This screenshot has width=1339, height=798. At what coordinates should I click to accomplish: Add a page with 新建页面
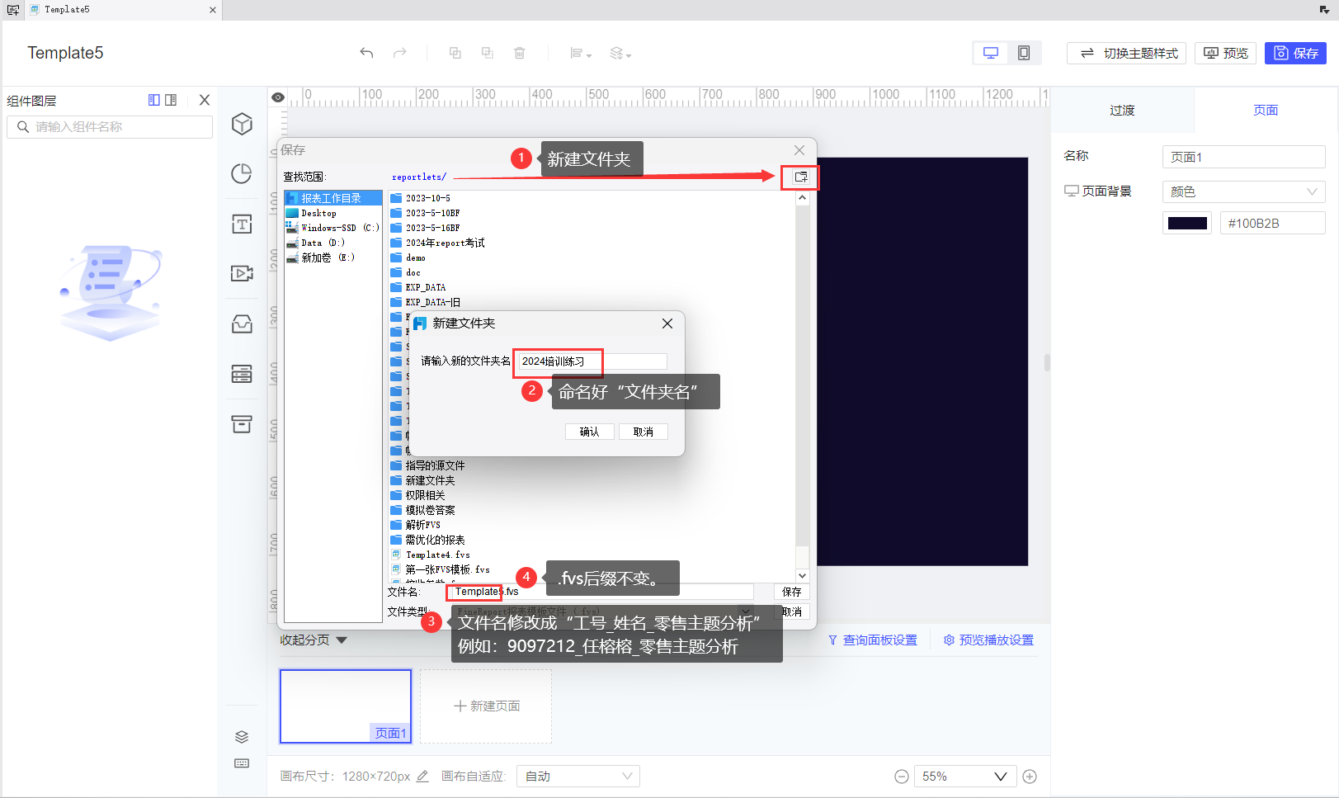coord(486,706)
